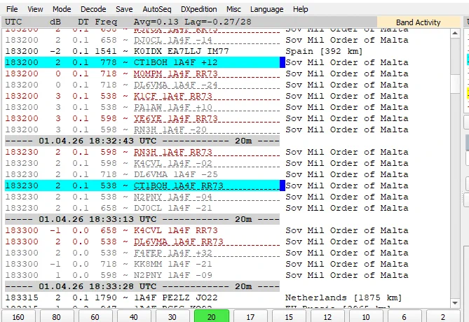Open the File menu
469x322 pixels.
12,9
